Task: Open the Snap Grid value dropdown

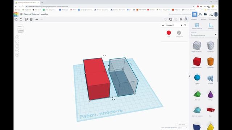Action: click(183, 128)
